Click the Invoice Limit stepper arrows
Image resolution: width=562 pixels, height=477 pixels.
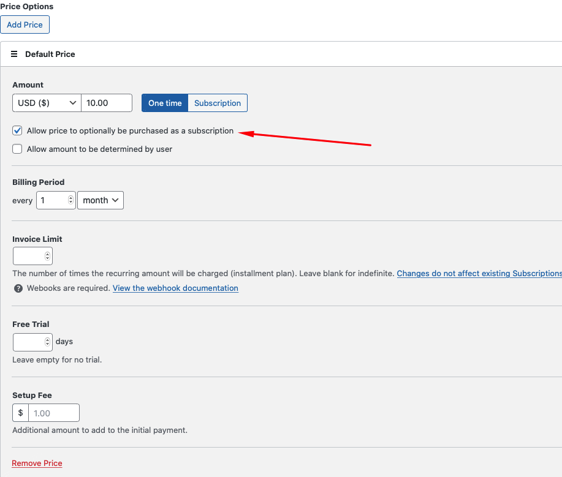point(47,256)
